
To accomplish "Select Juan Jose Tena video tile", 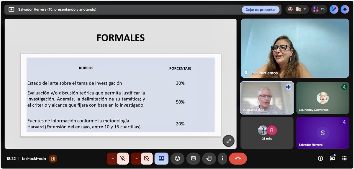I will click(x=267, y=98).
